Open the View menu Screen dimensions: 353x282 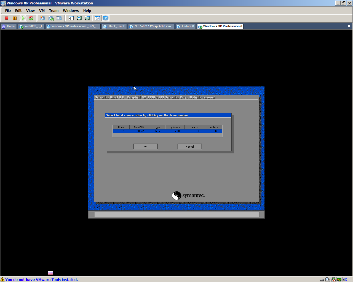(x=30, y=10)
